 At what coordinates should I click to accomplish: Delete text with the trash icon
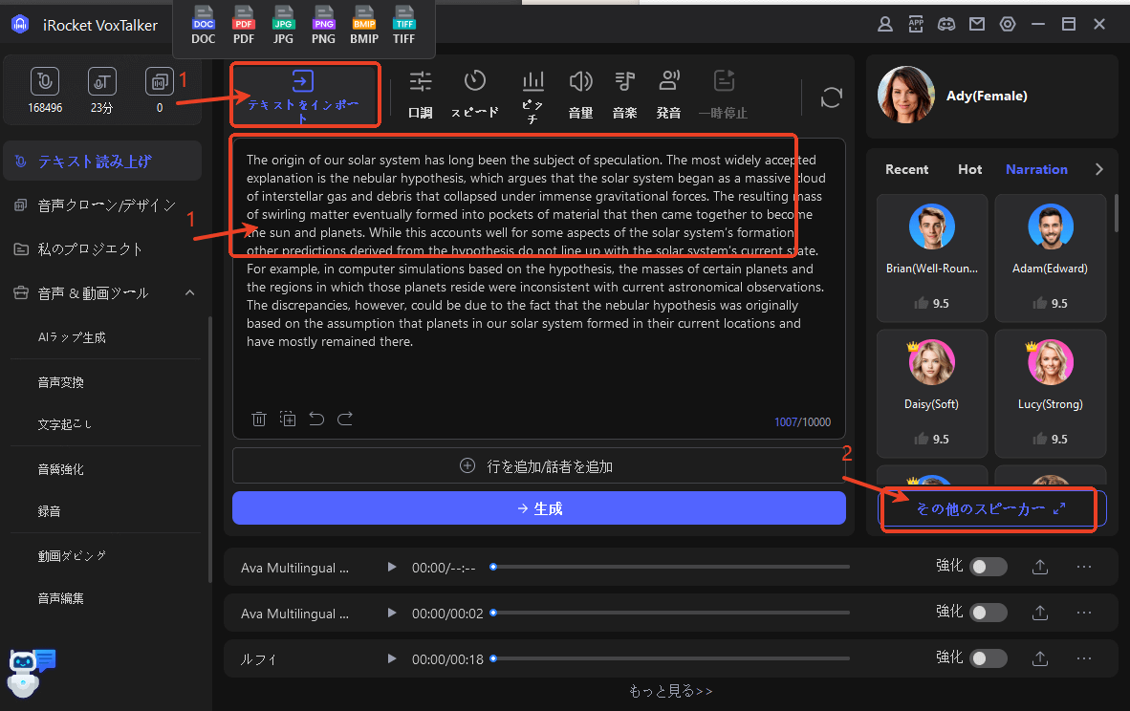pyautogui.click(x=259, y=419)
